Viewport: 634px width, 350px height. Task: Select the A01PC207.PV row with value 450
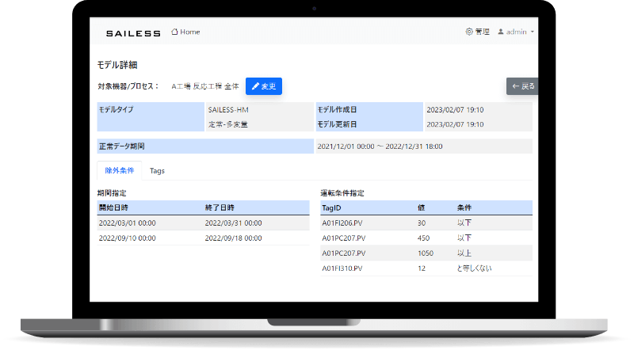click(343, 238)
